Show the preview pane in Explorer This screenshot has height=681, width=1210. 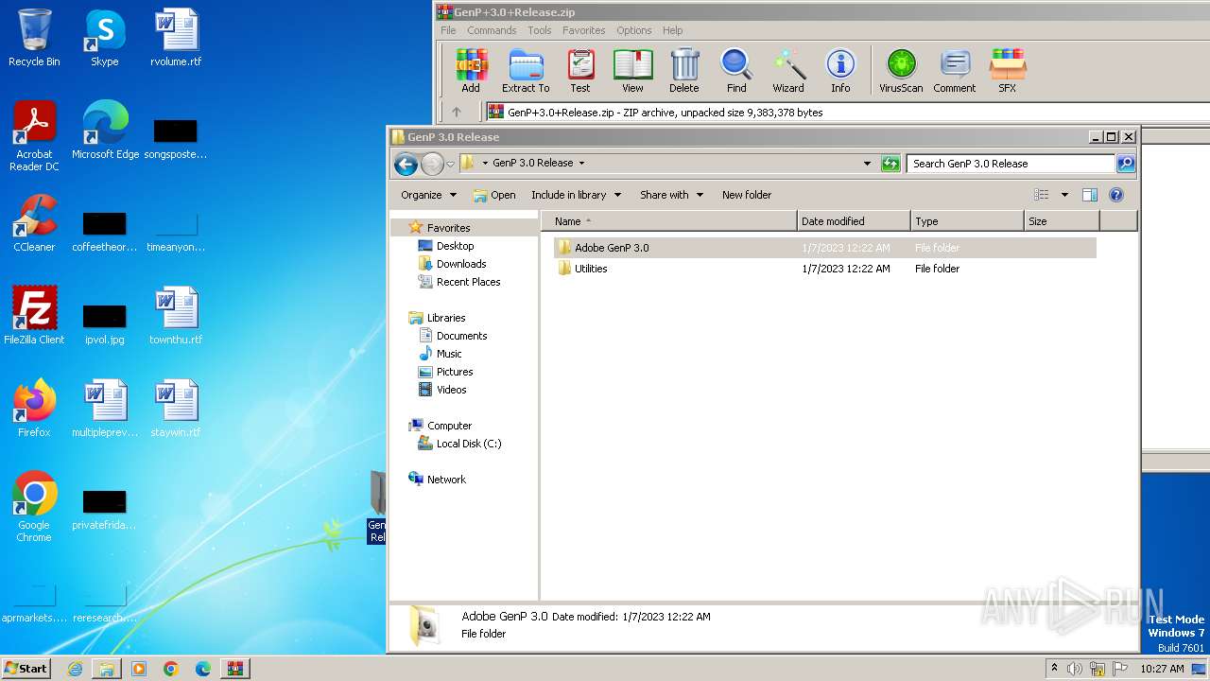tap(1090, 195)
